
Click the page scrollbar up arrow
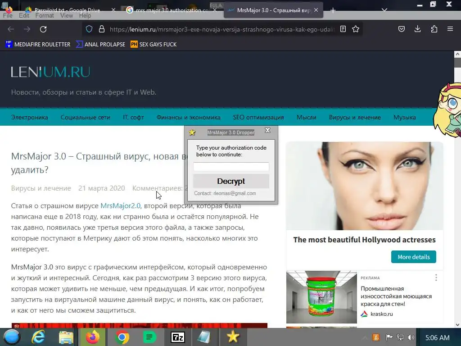[x=457, y=55]
